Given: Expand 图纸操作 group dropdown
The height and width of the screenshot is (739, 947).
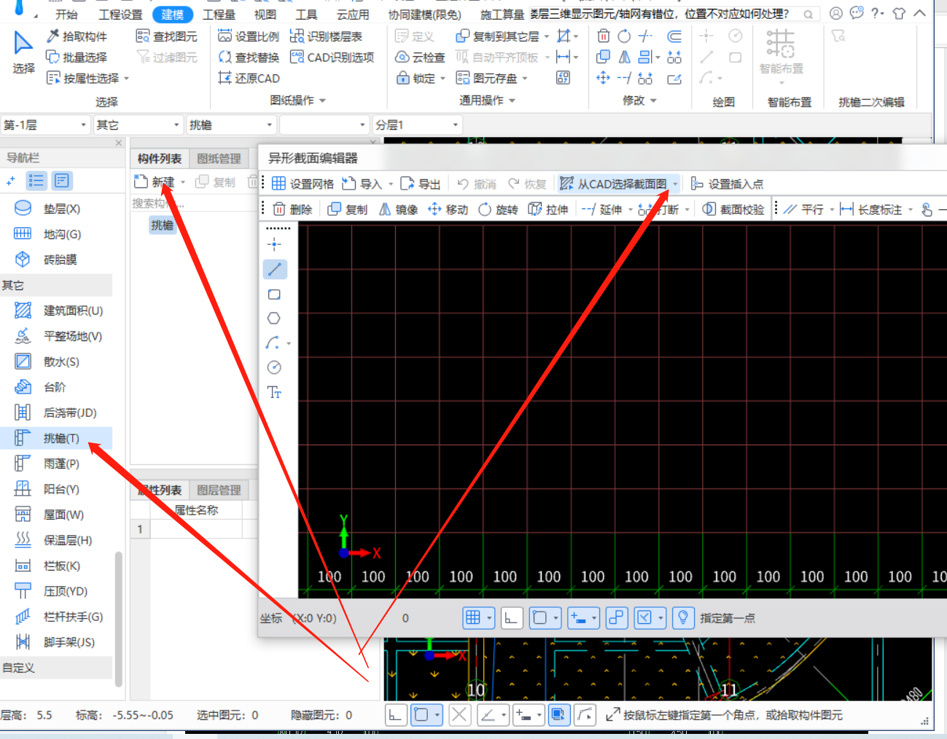Looking at the screenshot, I should tap(322, 101).
